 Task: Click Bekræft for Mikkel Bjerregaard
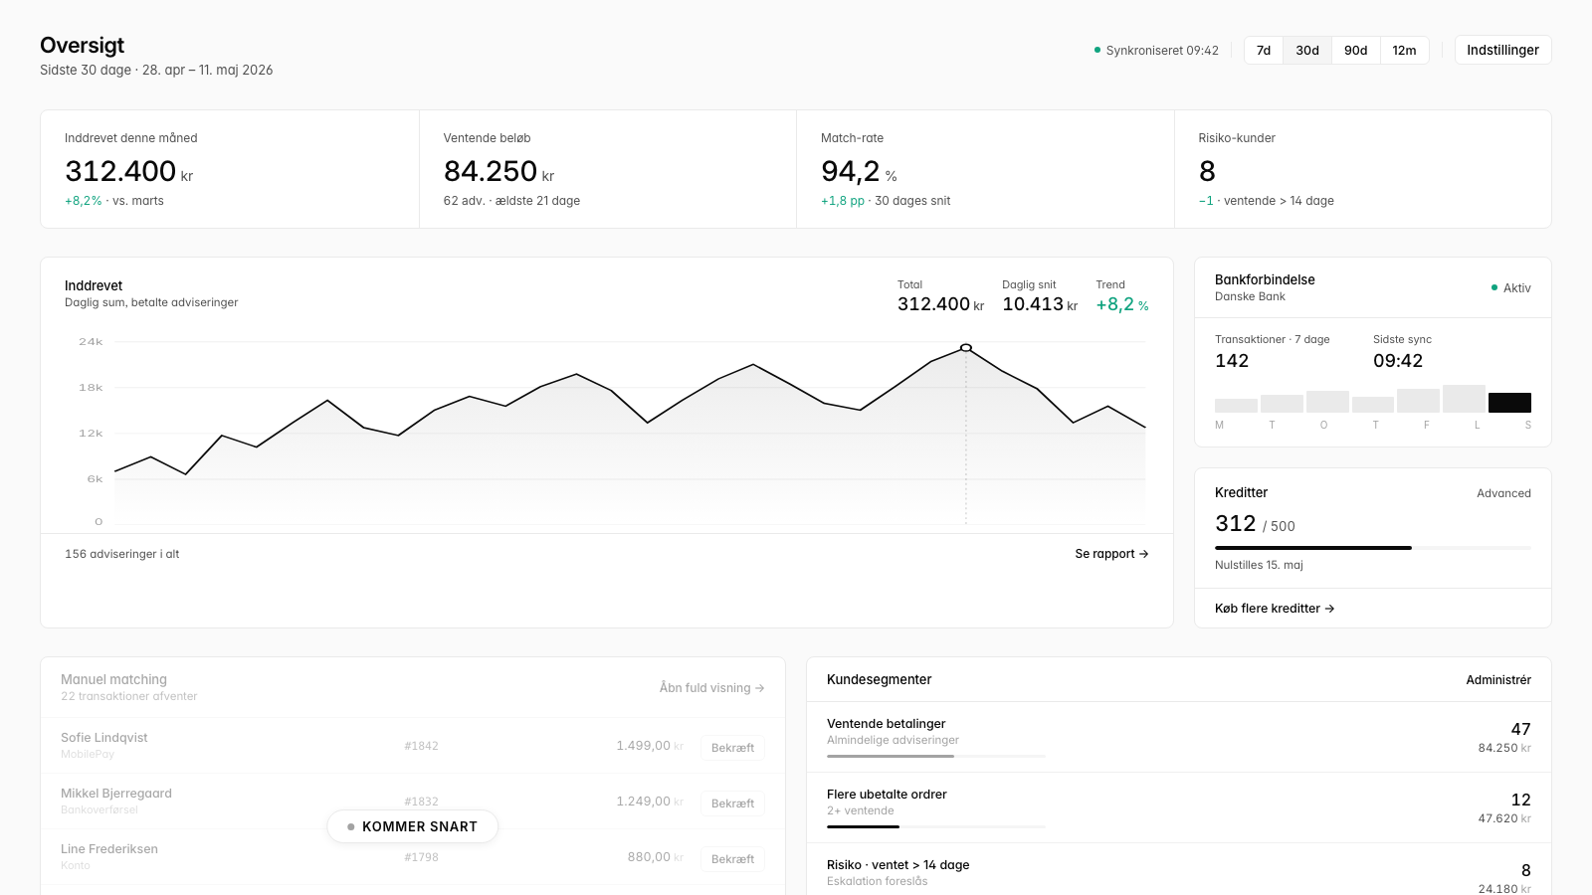(732, 804)
